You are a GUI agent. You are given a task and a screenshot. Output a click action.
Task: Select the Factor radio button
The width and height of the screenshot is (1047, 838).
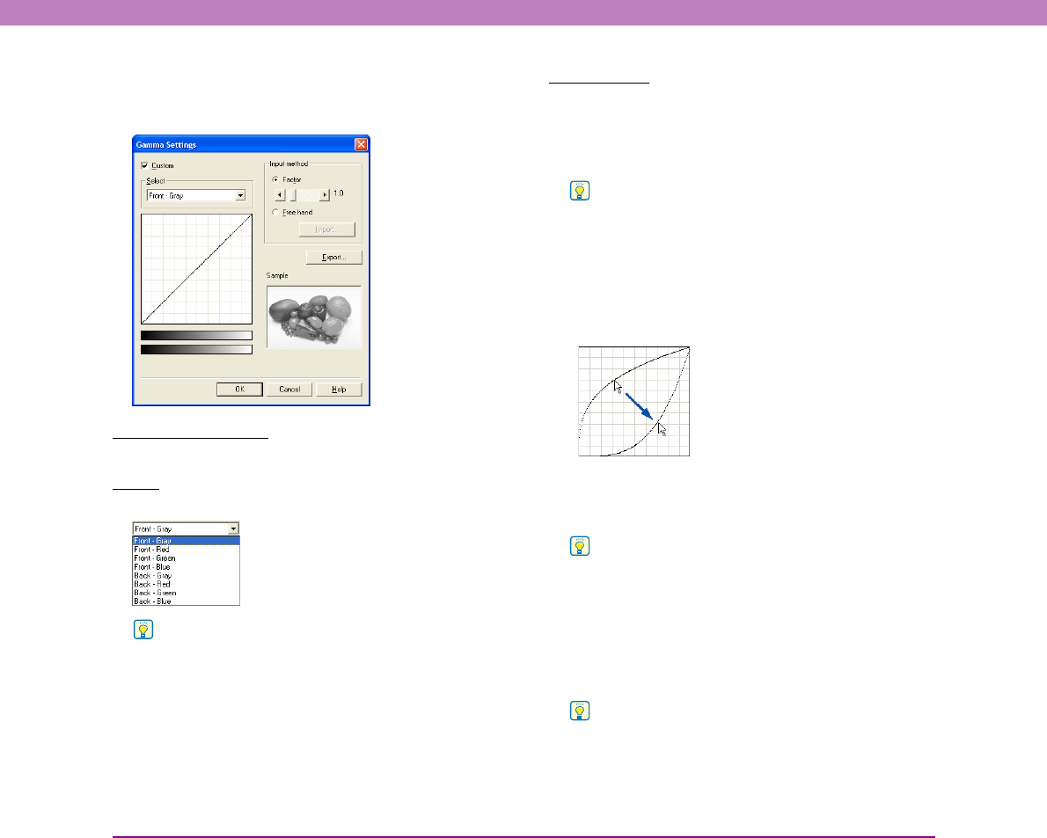click(x=275, y=179)
